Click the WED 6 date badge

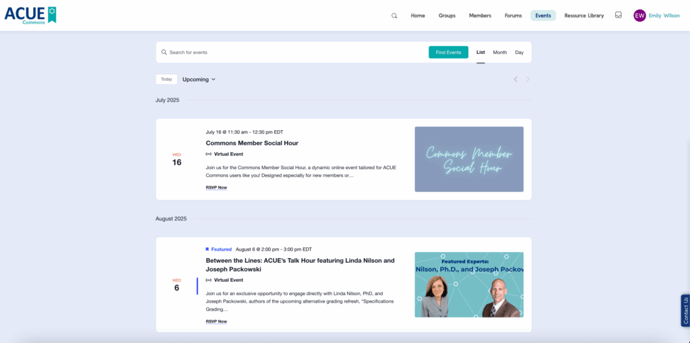(x=177, y=285)
